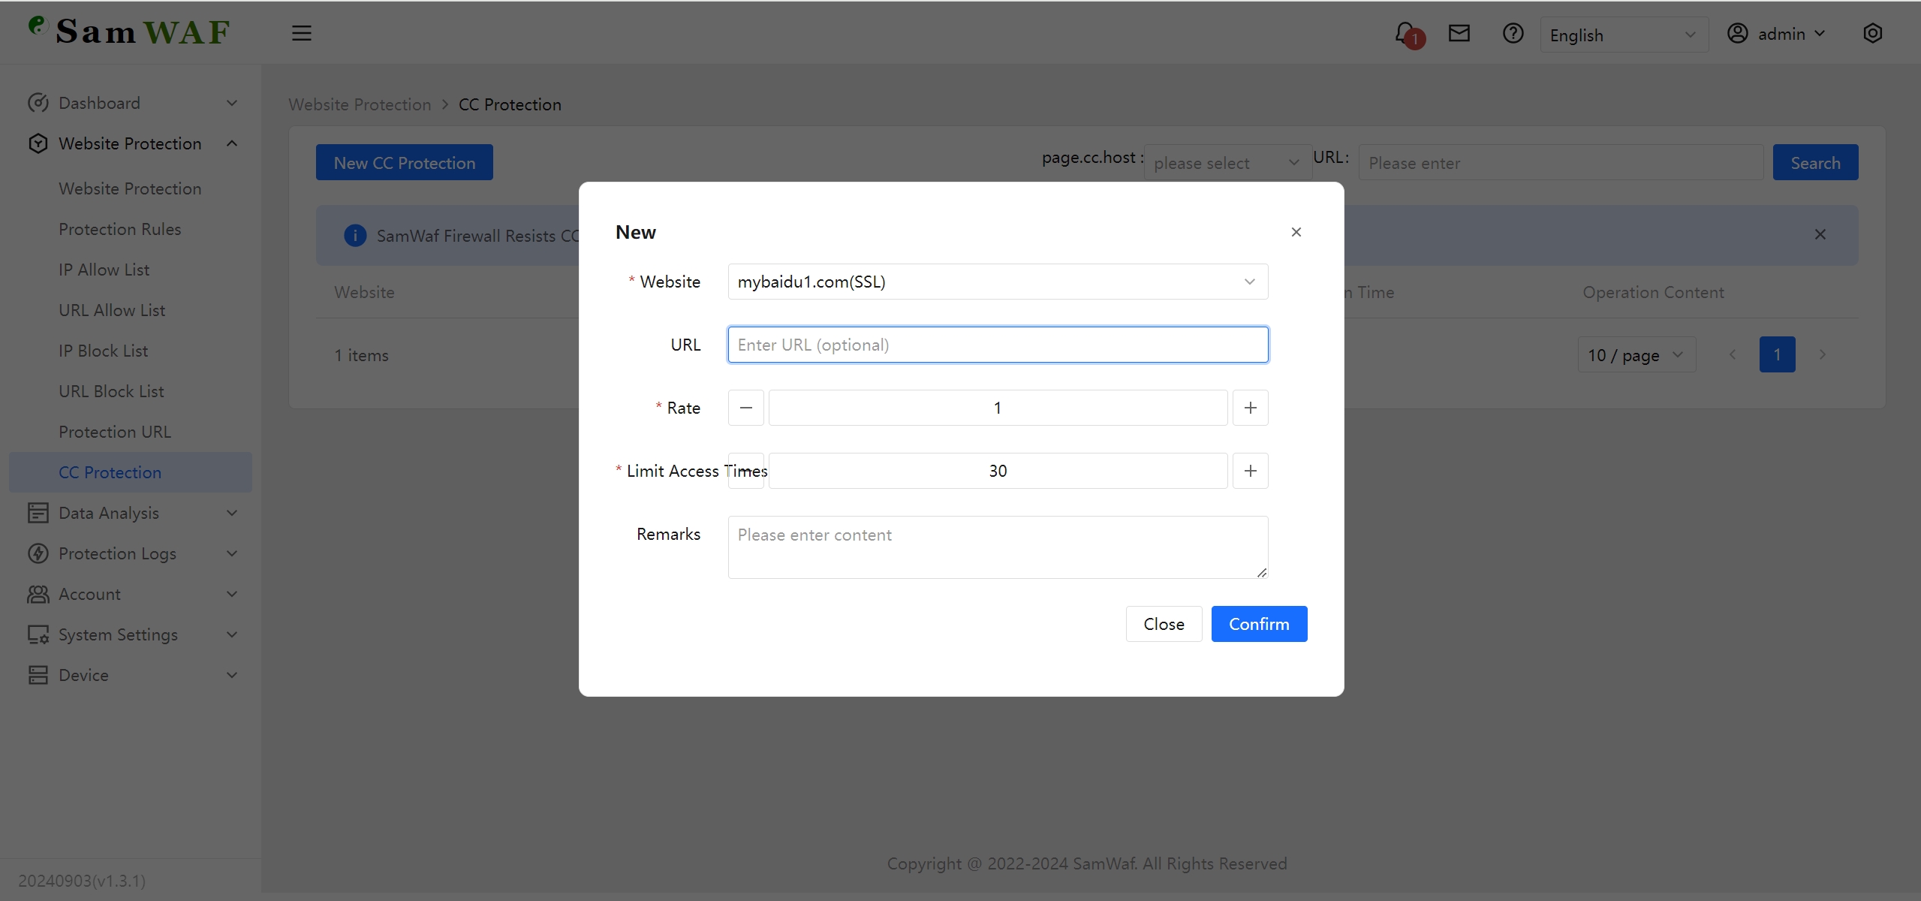Increase Limit Access Times value
Screen dimensions: 1921x901
point(1250,471)
